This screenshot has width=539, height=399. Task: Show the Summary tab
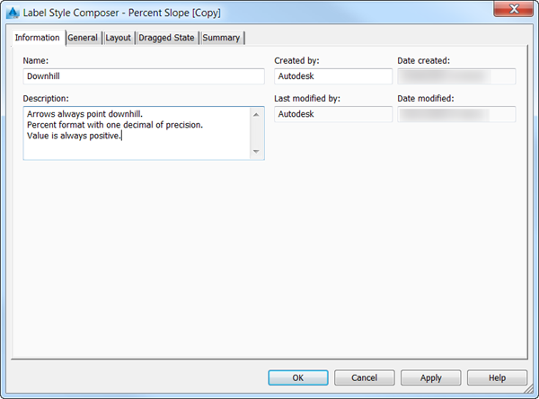pos(221,38)
